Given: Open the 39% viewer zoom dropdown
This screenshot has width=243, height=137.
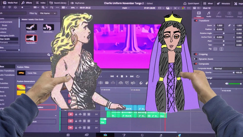Looking at the screenshot, I should coord(74,8).
